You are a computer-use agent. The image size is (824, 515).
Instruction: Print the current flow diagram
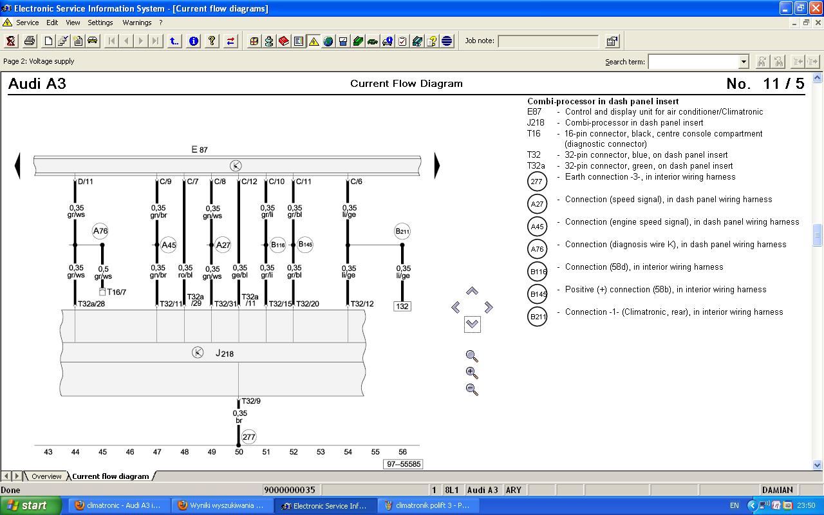pos(30,41)
